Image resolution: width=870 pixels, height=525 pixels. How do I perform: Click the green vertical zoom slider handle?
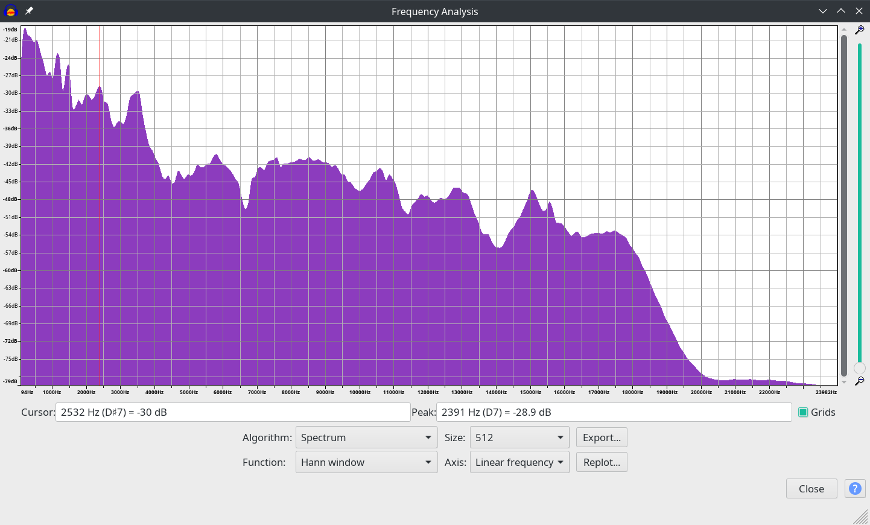pos(860,368)
